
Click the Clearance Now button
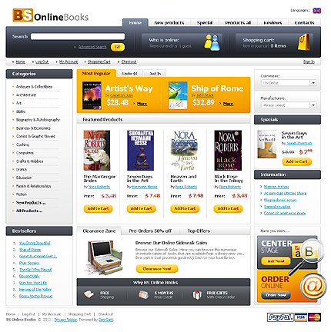point(157,269)
